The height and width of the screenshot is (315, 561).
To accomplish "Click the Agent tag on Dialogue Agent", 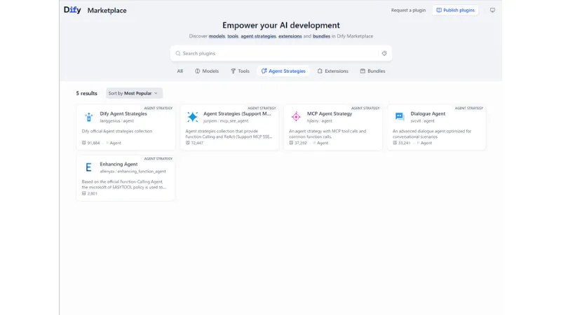I will tap(426, 143).
